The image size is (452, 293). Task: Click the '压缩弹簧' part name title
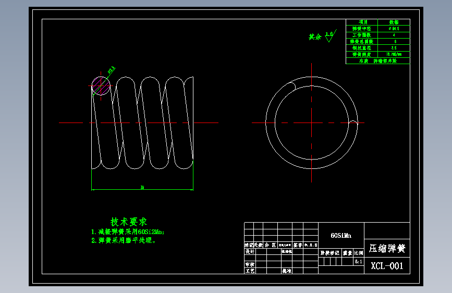coord(387,248)
